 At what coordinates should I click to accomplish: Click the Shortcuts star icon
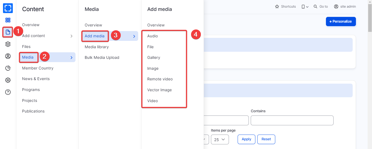point(277,7)
